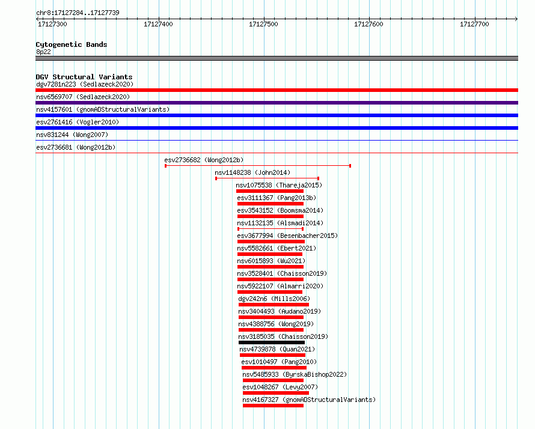
Task: Select the red nsv3404493 variant bar
Action: [x=271, y=317]
